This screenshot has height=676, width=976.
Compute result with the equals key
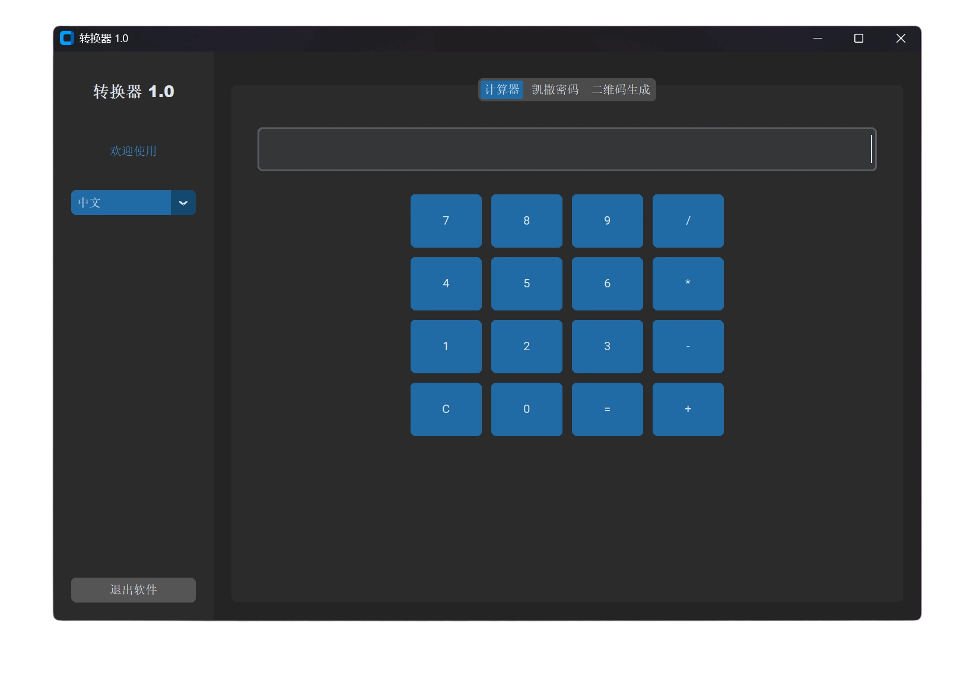(608, 409)
